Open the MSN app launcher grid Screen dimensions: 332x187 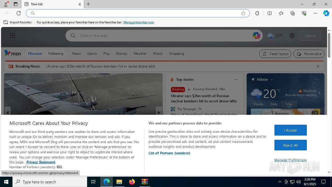(12, 36)
